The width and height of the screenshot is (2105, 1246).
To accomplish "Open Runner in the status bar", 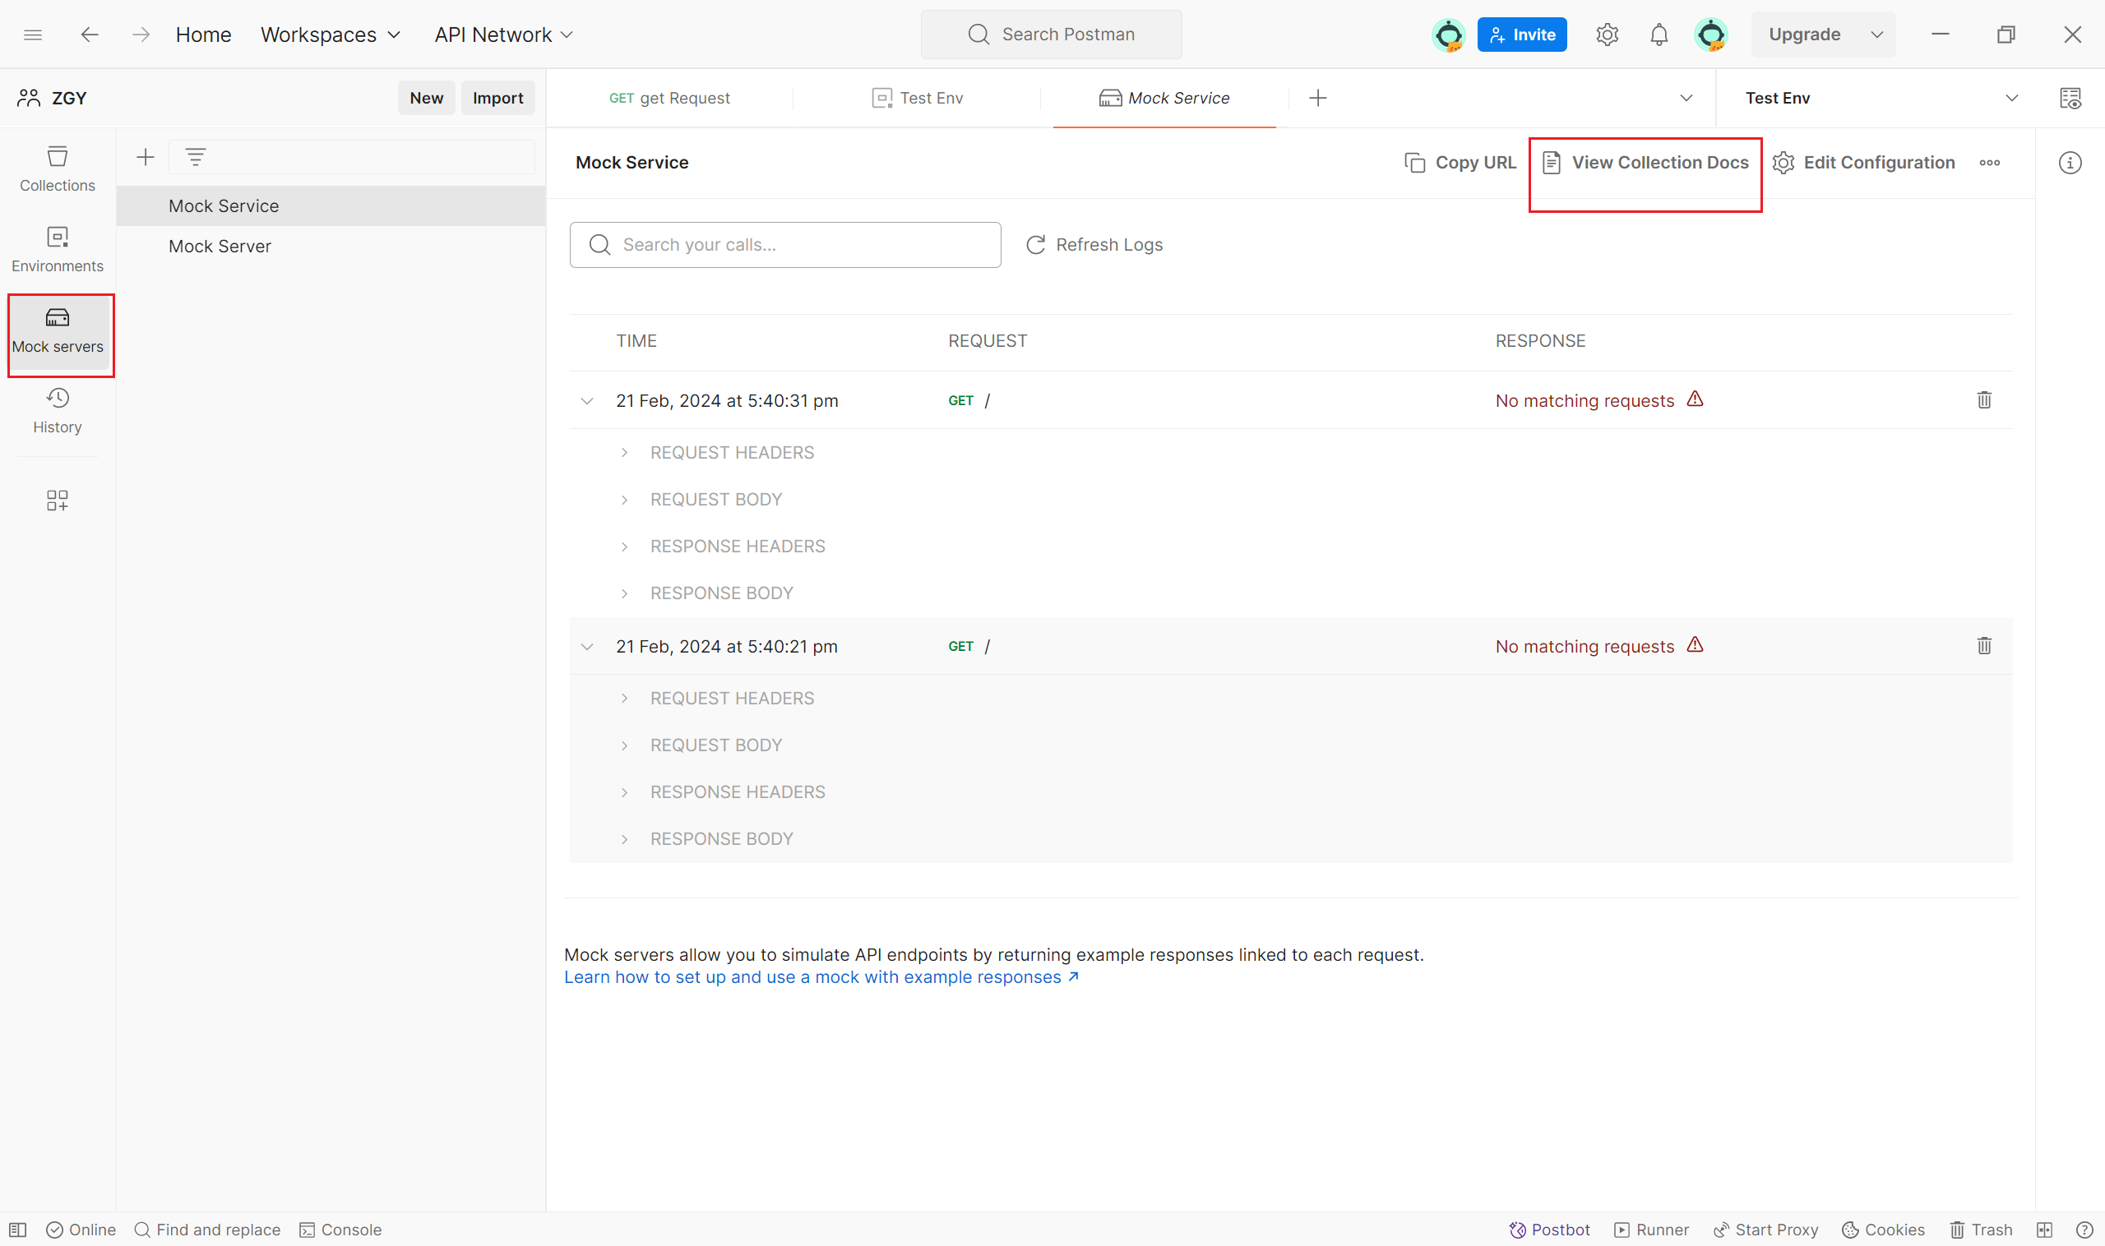I will coord(1651,1230).
